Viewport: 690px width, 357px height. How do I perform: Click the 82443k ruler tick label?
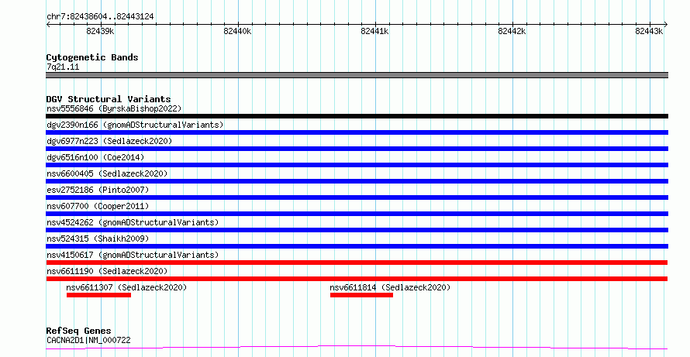click(649, 31)
